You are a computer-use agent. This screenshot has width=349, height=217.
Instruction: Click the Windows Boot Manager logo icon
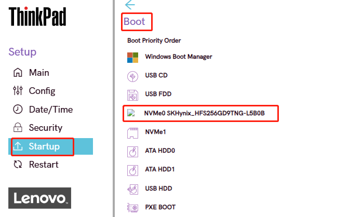[133, 57]
